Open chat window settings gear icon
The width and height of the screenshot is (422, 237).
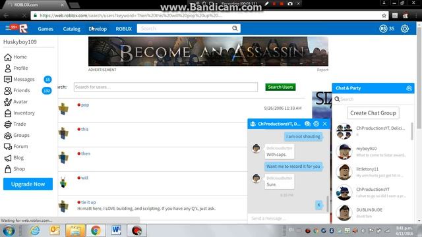316,124
